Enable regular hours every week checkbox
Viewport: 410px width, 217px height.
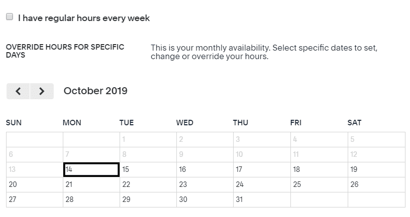tap(10, 17)
